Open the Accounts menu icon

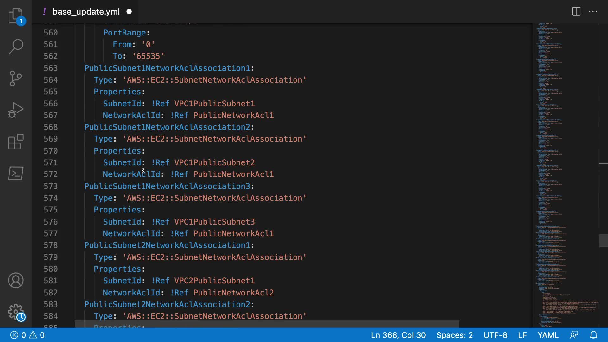[x=16, y=280]
